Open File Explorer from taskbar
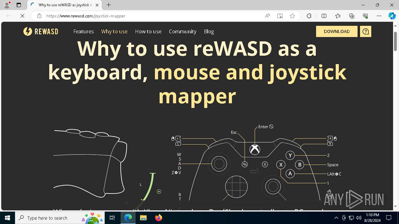 [x=143, y=218]
